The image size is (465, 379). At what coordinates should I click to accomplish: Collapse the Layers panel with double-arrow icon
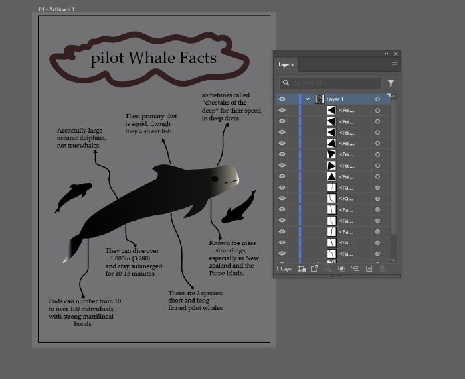[387, 54]
